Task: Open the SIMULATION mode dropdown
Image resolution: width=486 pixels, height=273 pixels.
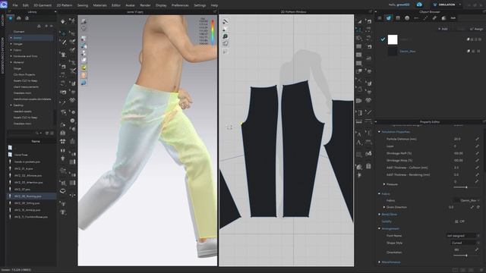Action: (447, 5)
